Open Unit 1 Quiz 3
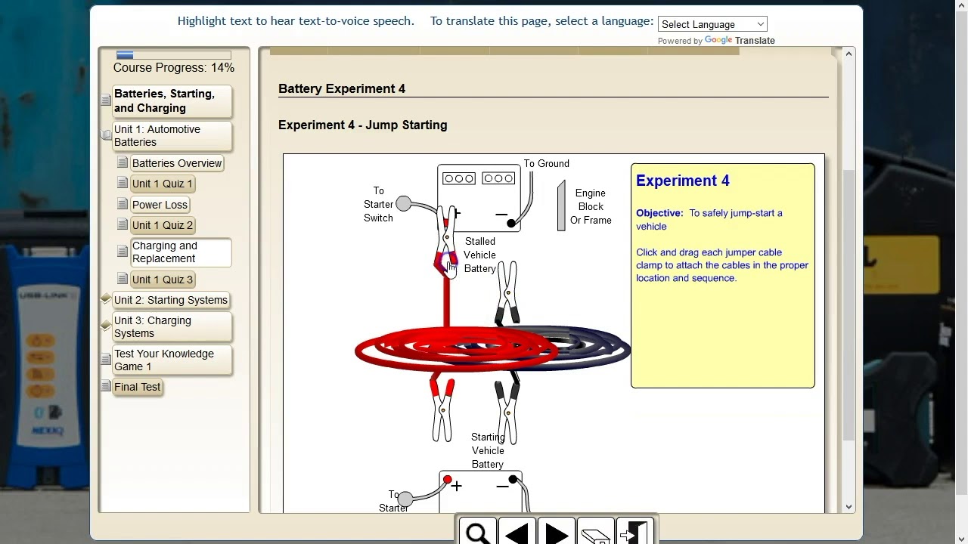Screen dimensions: 968x544 (163, 279)
